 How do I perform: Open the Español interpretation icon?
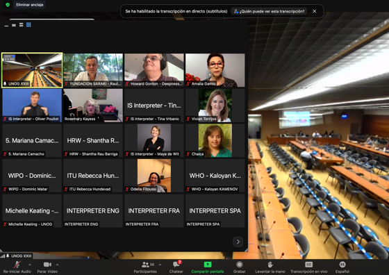[x=342, y=265]
